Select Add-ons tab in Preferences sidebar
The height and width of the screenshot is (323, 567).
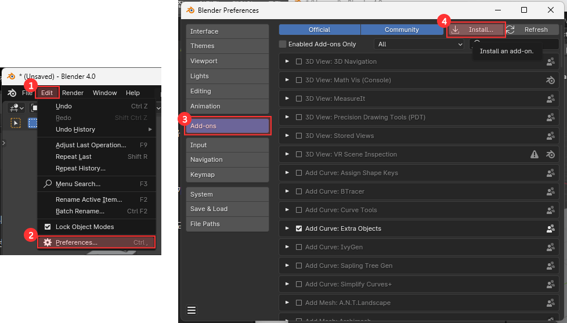point(227,126)
